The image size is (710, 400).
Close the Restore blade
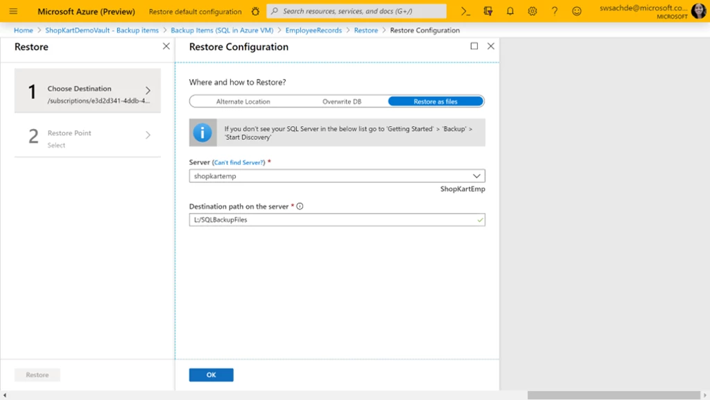click(166, 46)
